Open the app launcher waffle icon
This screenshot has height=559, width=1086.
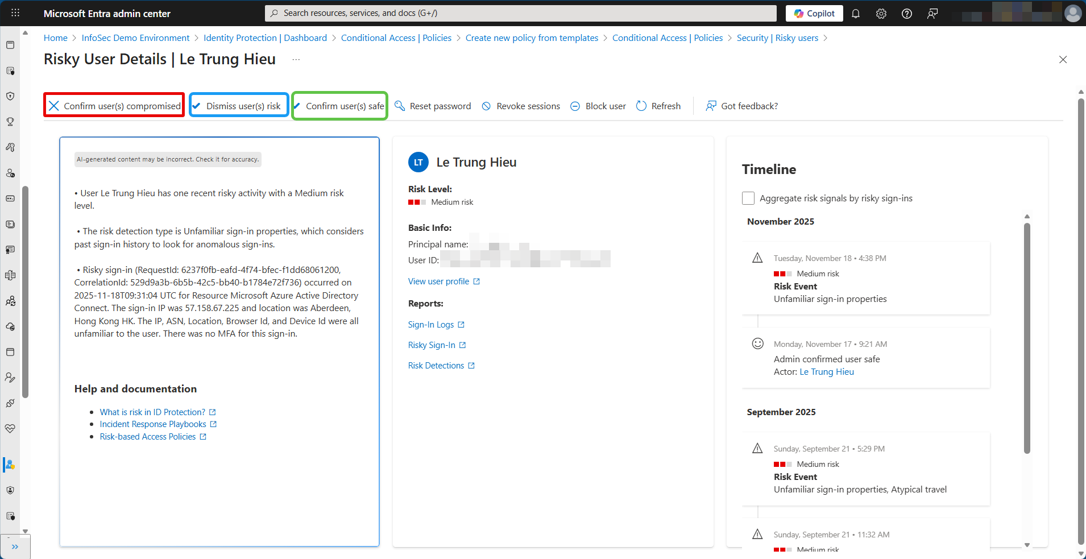(x=15, y=13)
